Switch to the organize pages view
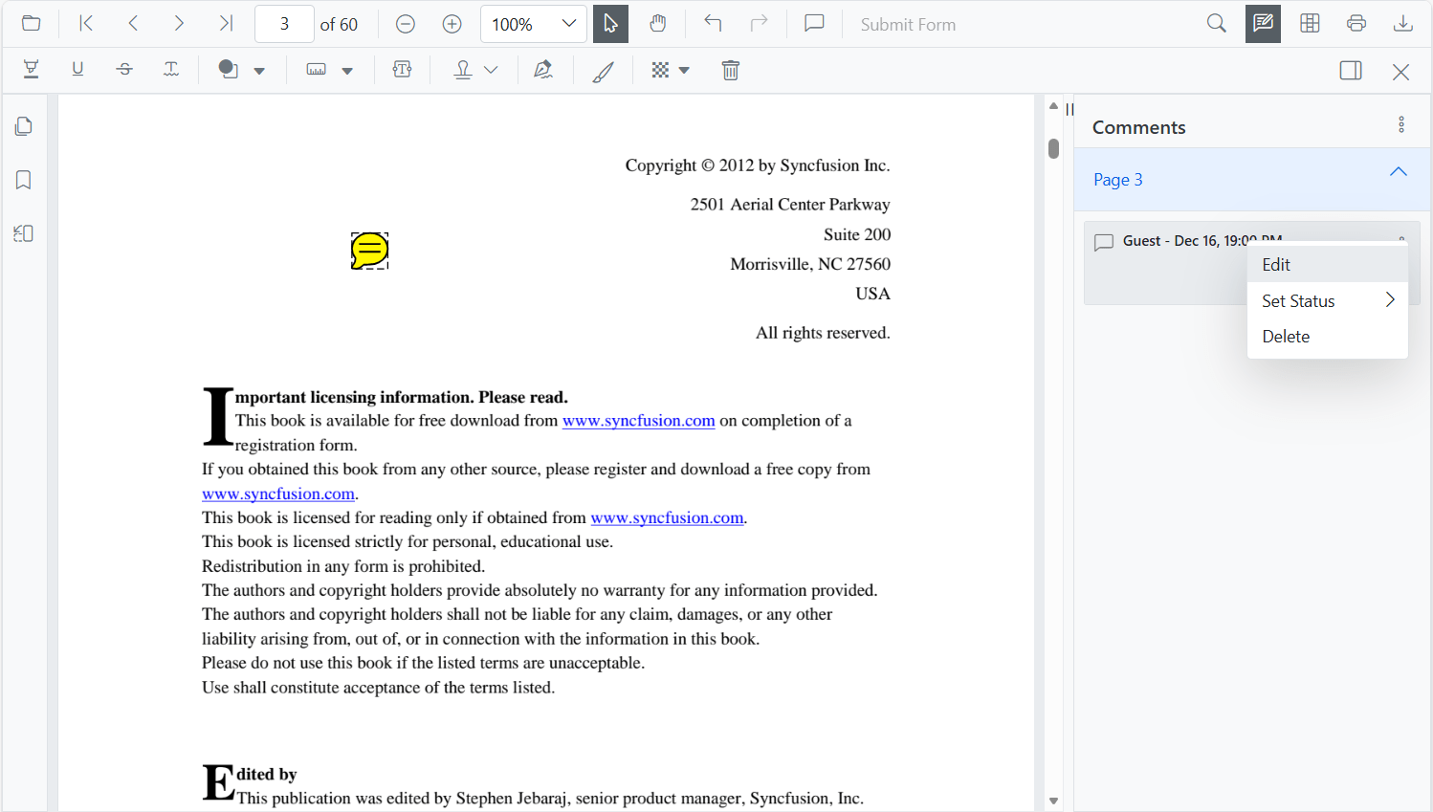The image size is (1433, 812). [1310, 23]
